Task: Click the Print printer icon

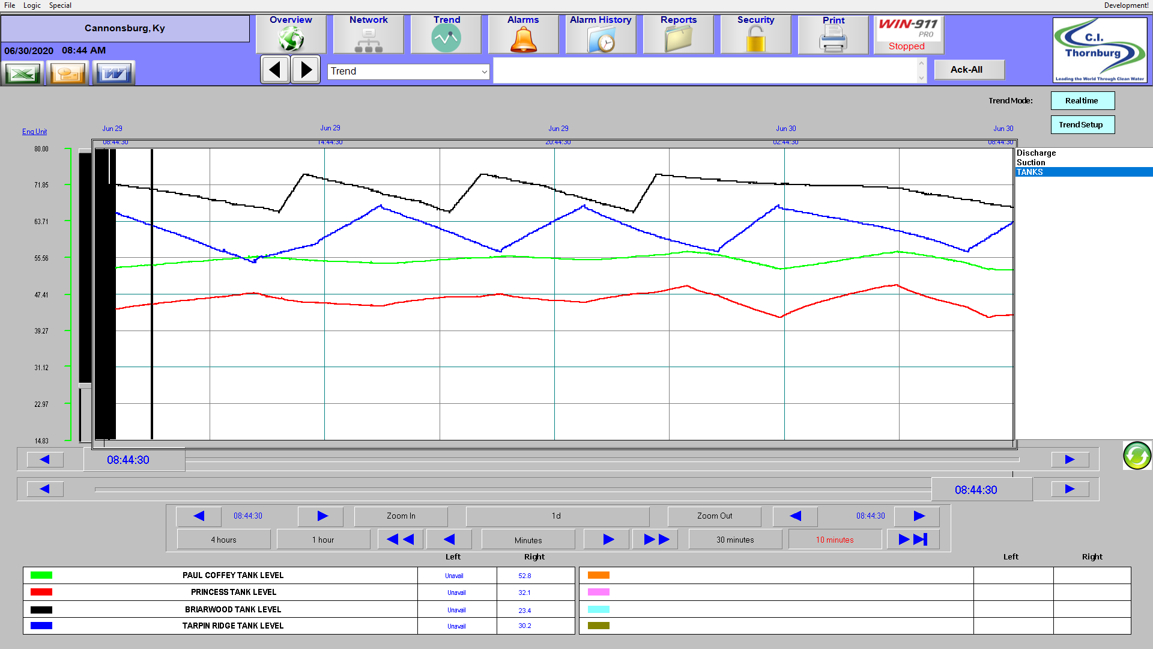Action: tap(834, 34)
